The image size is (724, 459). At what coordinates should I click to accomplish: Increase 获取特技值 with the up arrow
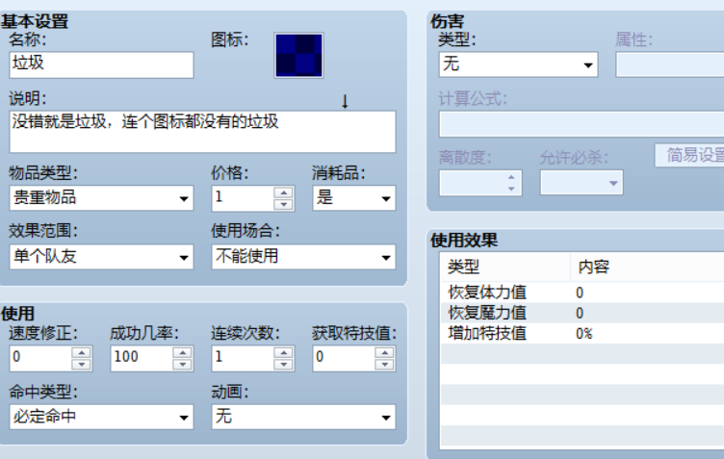click(385, 352)
